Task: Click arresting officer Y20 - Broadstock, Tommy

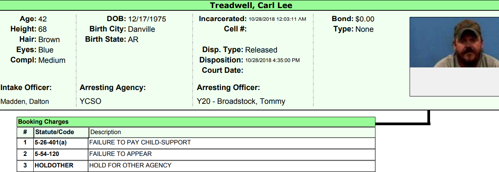Action: (x=241, y=102)
